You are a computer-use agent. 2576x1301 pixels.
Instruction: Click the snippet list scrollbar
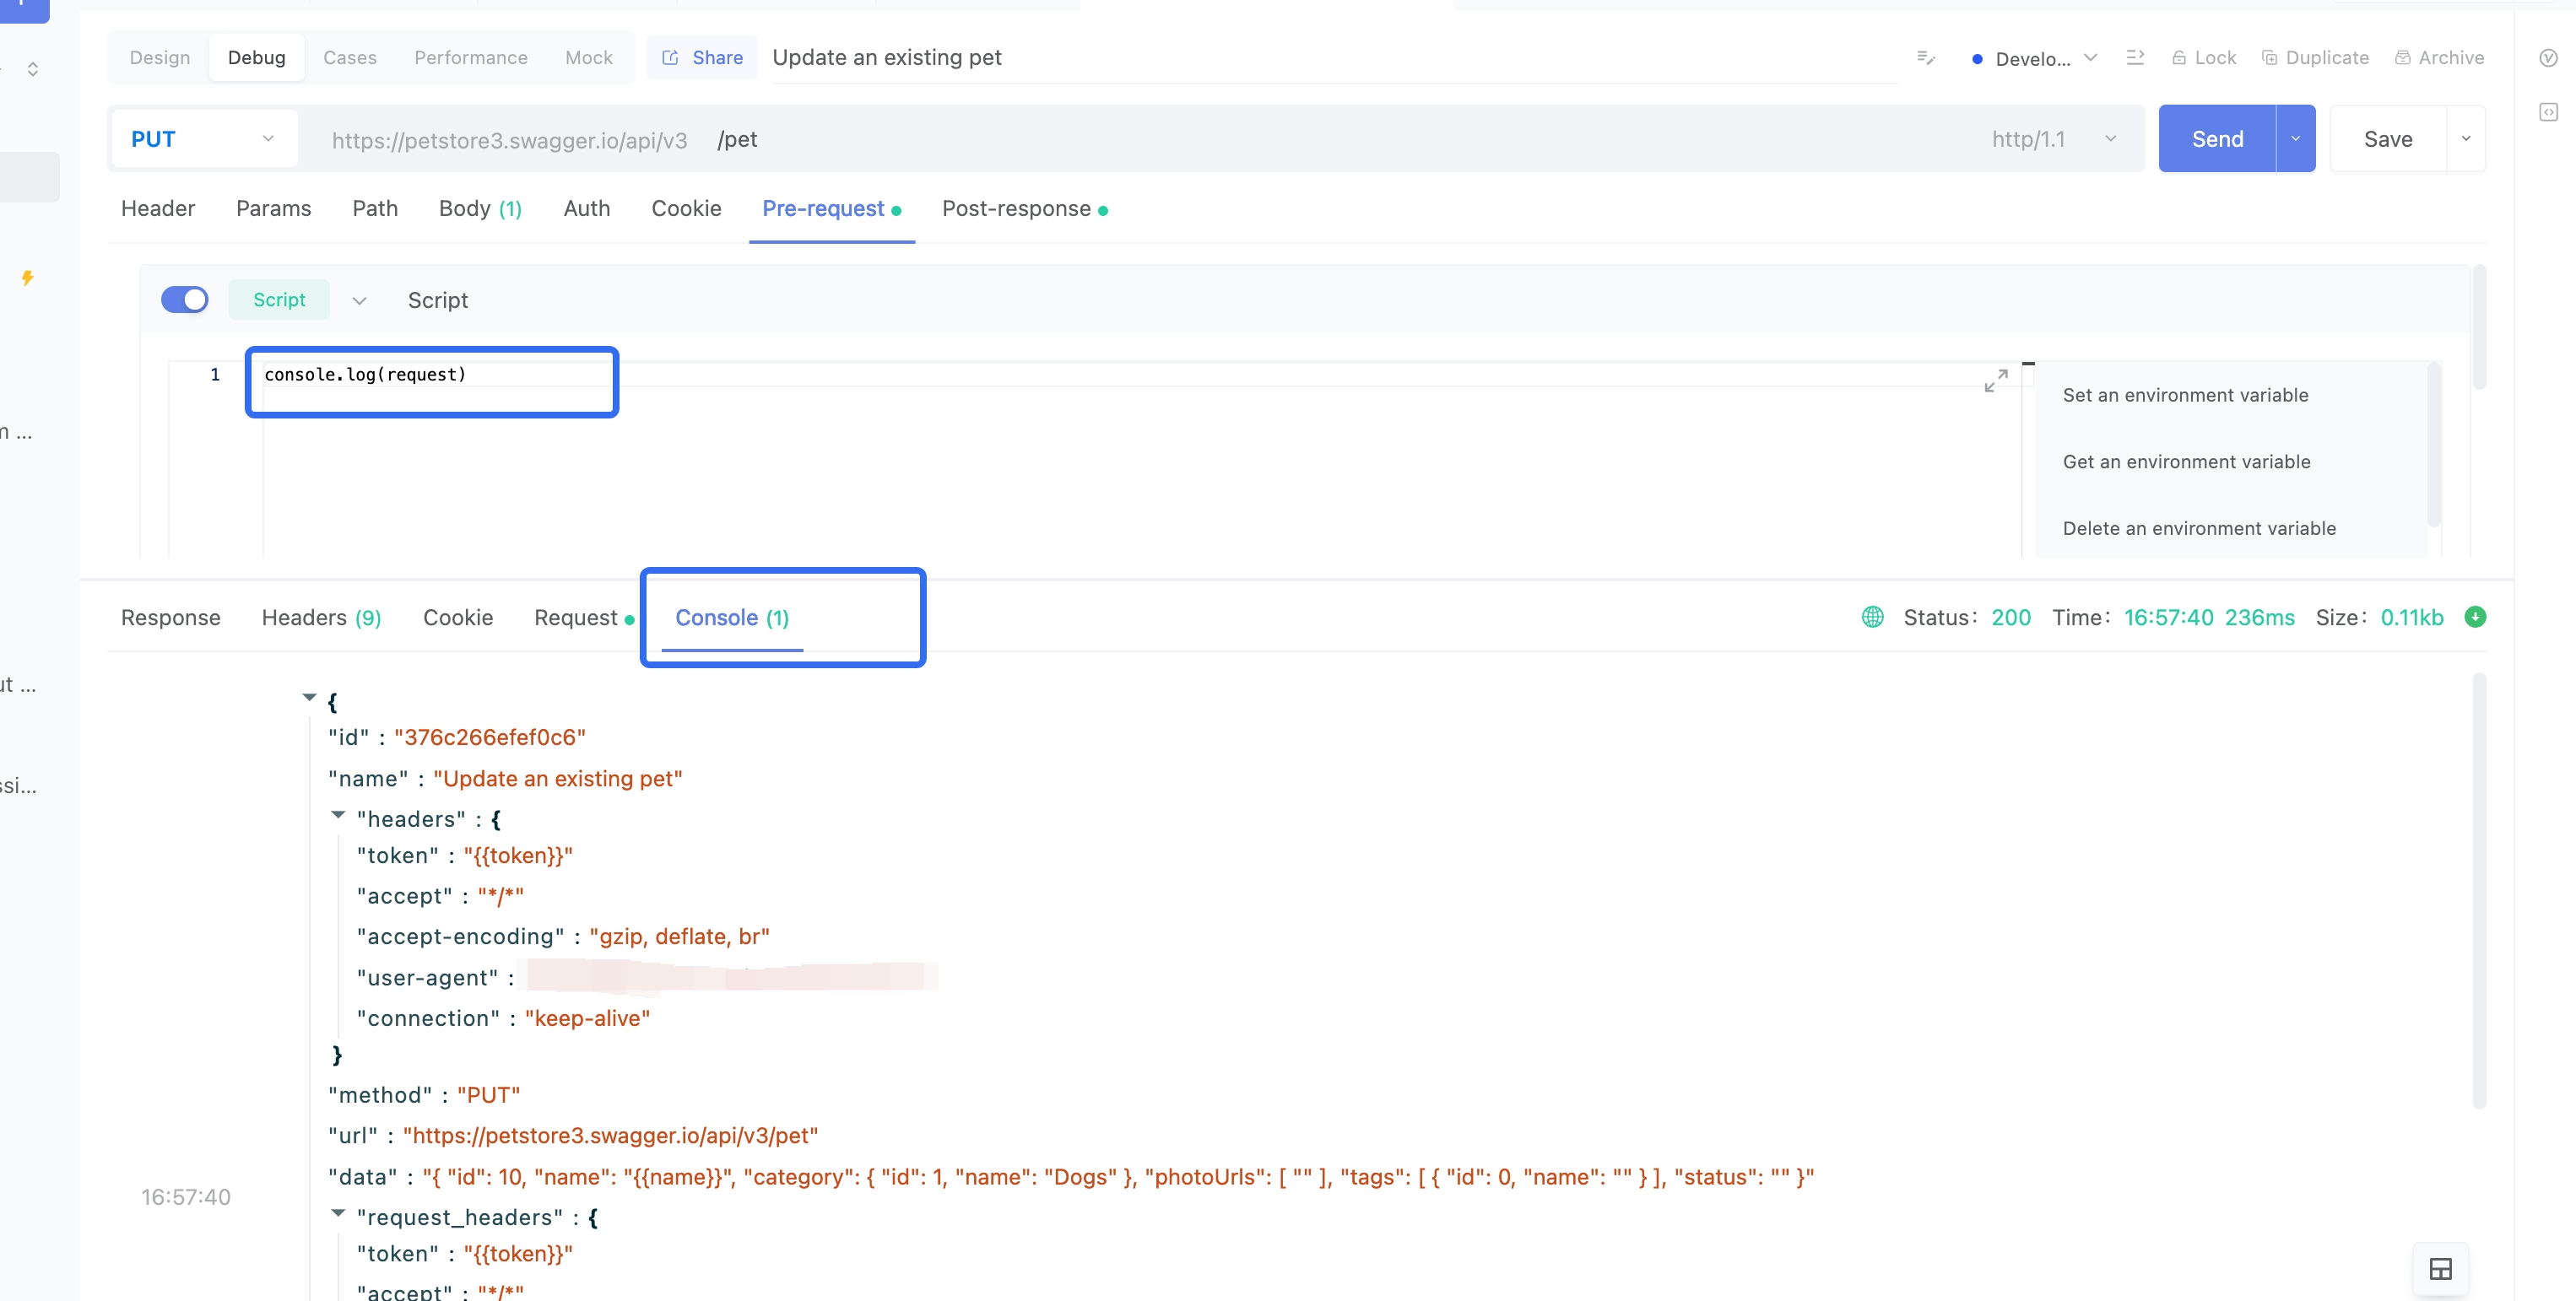point(2434,445)
